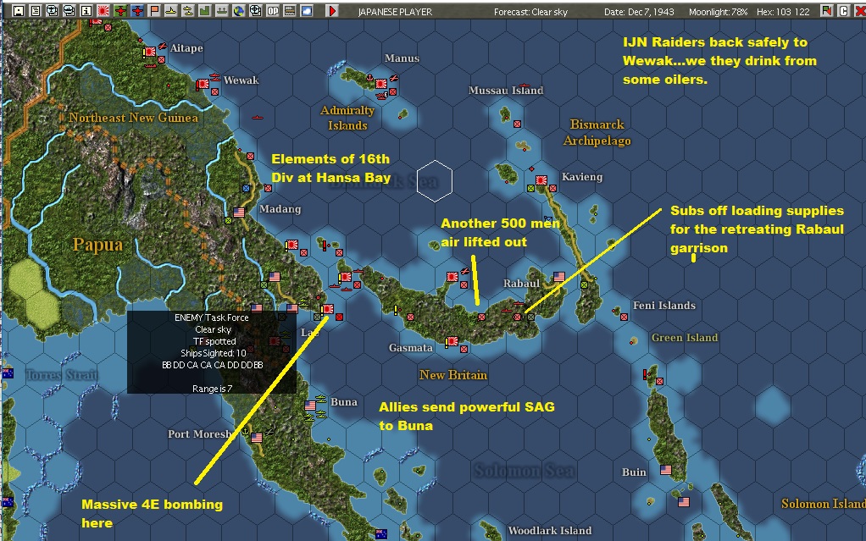
Task: Click the green and red flags icon at top right
Action: [x=826, y=10]
